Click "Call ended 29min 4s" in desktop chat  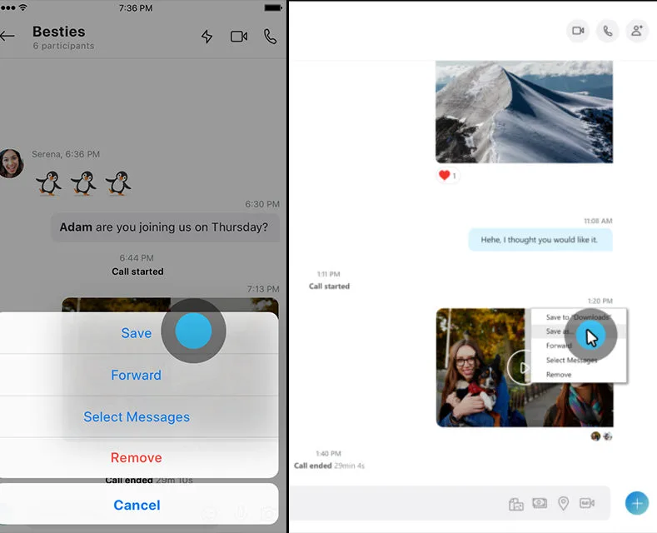(x=330, y=466)
